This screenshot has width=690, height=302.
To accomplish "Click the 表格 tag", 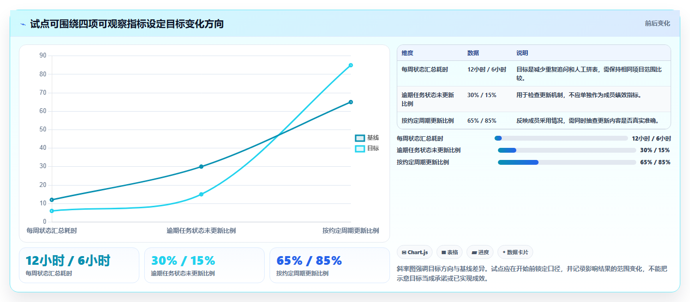I will point(450,252).
